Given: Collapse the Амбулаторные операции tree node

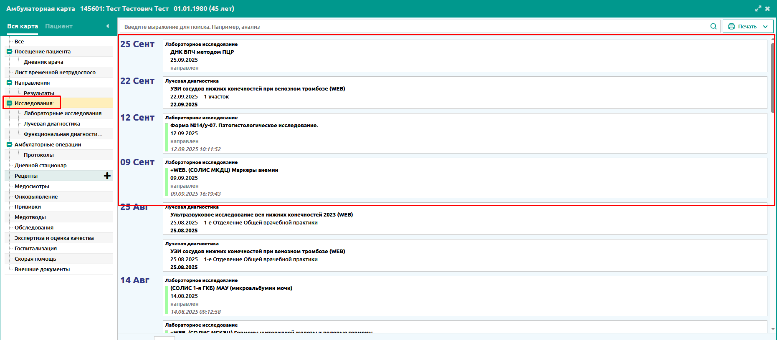Looking at the screenshot, I should click(x=9, y=144).
